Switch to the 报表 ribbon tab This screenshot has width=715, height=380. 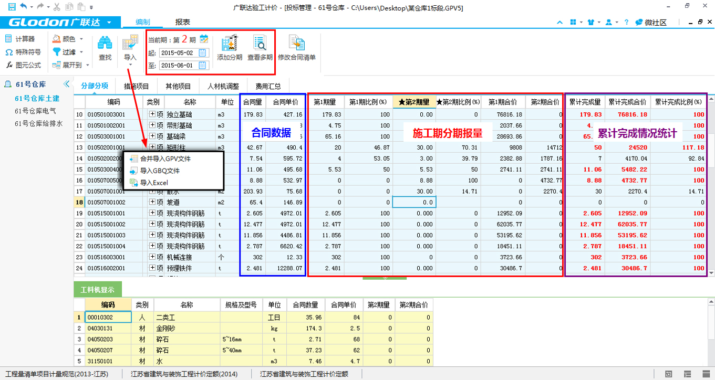182,23
